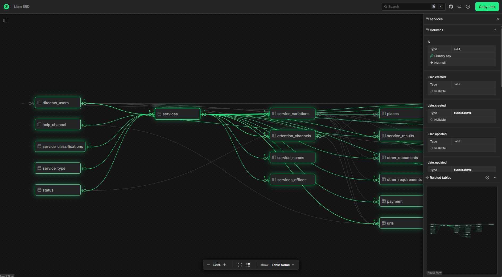This screenshot has width=502, height=277.
Task: Open related tables in main area icon
Action: (x=487, y=178)
